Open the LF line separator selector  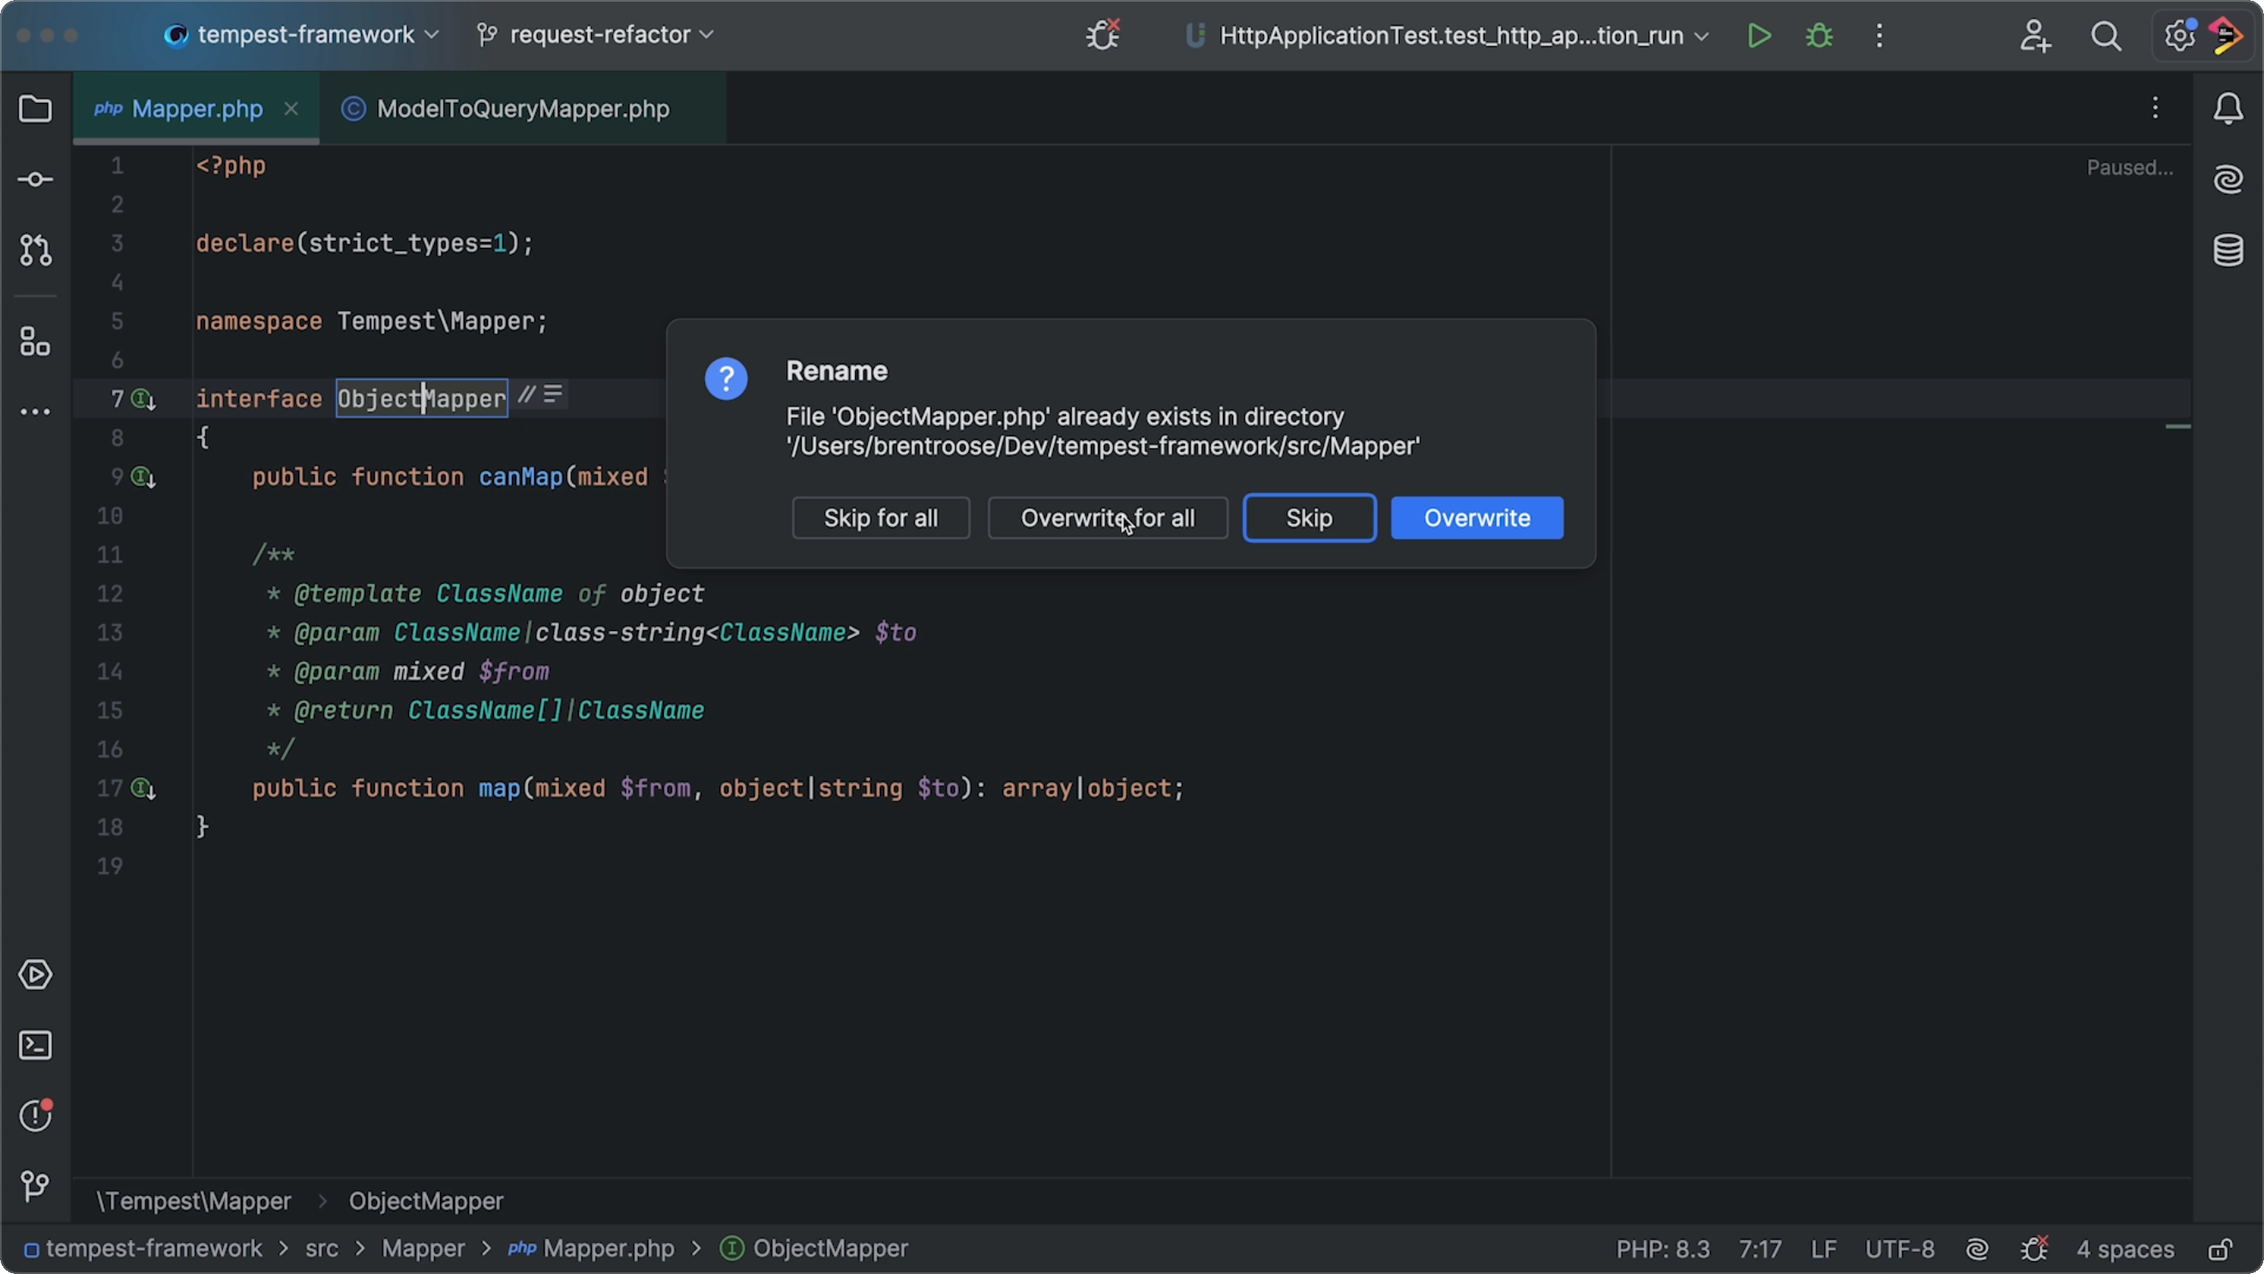[x=1824, y=1248]
